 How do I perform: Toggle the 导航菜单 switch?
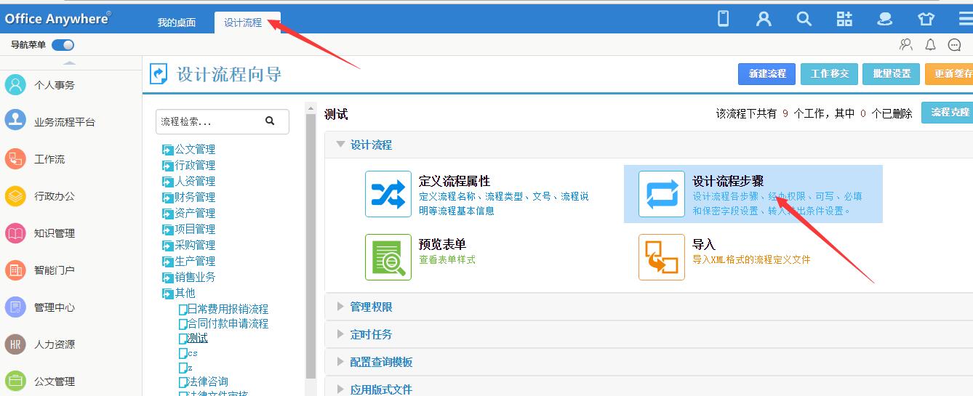[x=63, y=45]
